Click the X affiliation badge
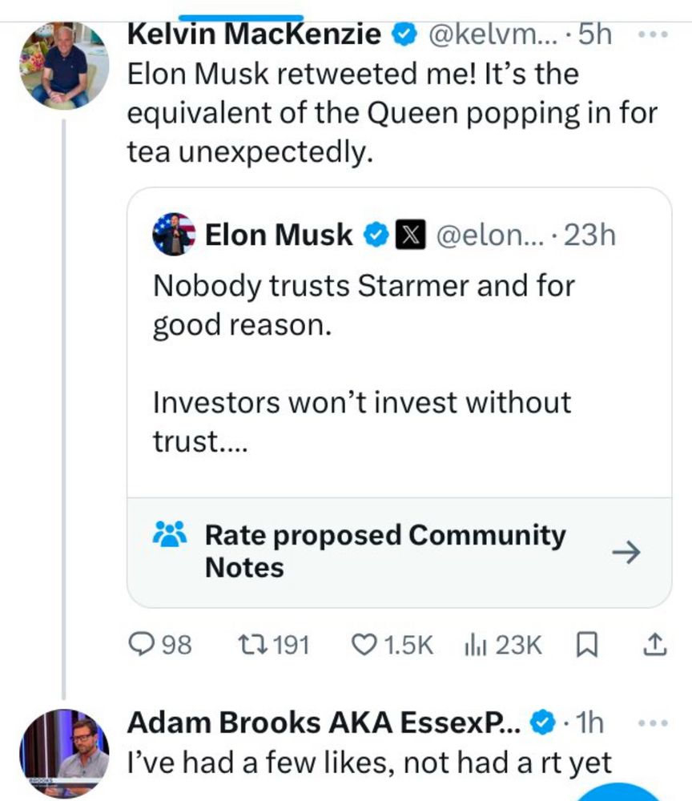 pyautogui.click(x=409, y=235)
